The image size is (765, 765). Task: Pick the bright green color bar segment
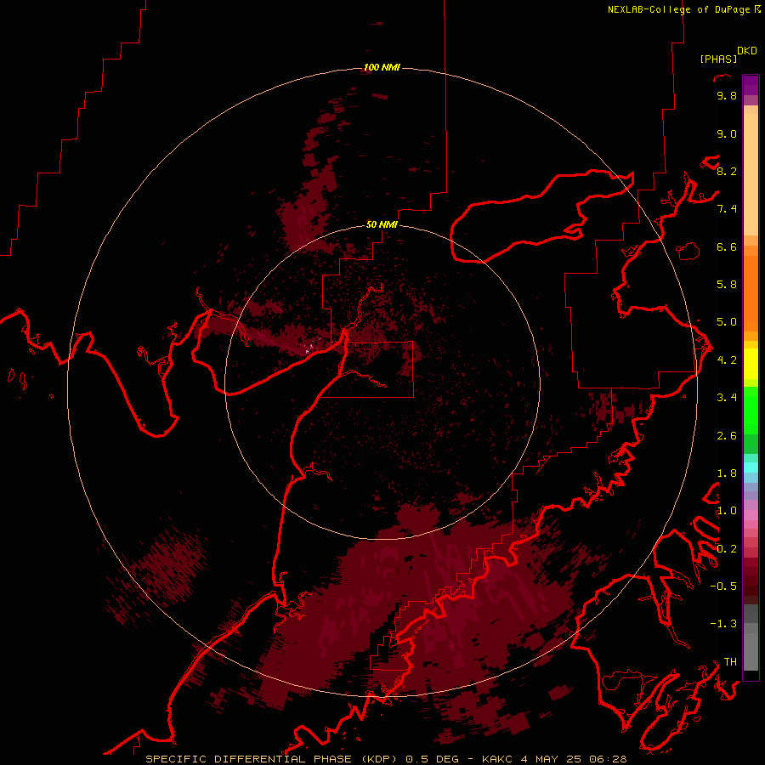point(751,410)
